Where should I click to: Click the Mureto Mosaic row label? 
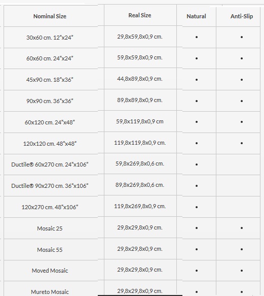pos(50,292)
